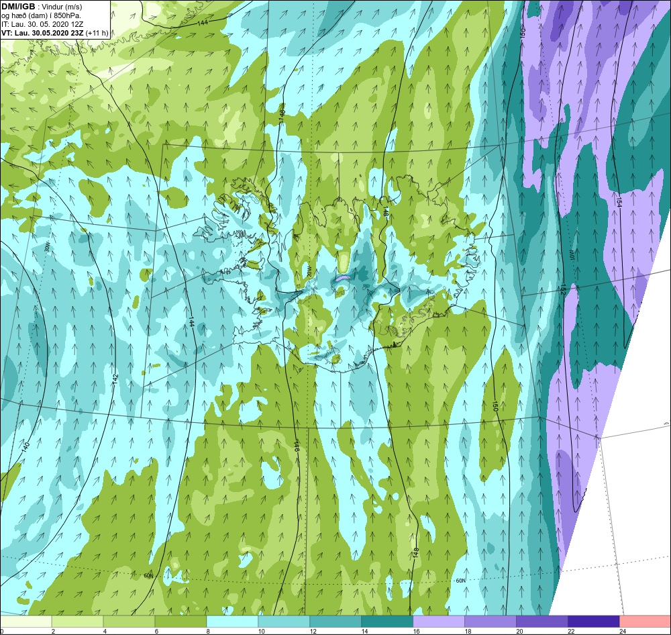This screenshot has height=635, width=671.
Task: Click the legend tick label '16'
Action: click(417, 631)
